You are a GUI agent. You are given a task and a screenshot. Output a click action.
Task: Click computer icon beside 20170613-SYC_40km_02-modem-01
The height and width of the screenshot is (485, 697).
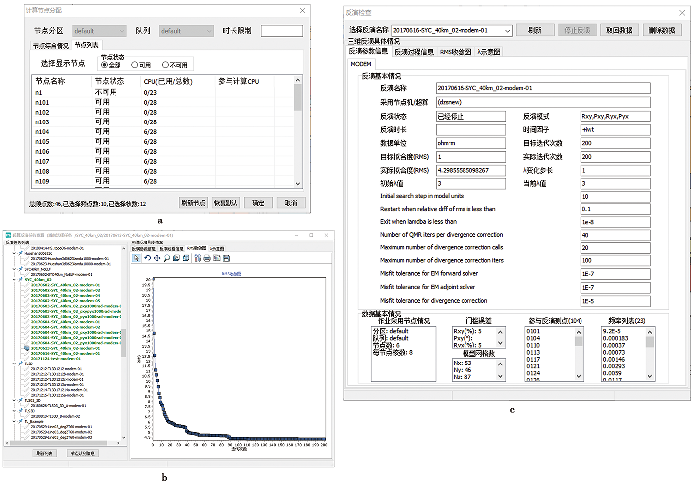click(x=27, y=348)
